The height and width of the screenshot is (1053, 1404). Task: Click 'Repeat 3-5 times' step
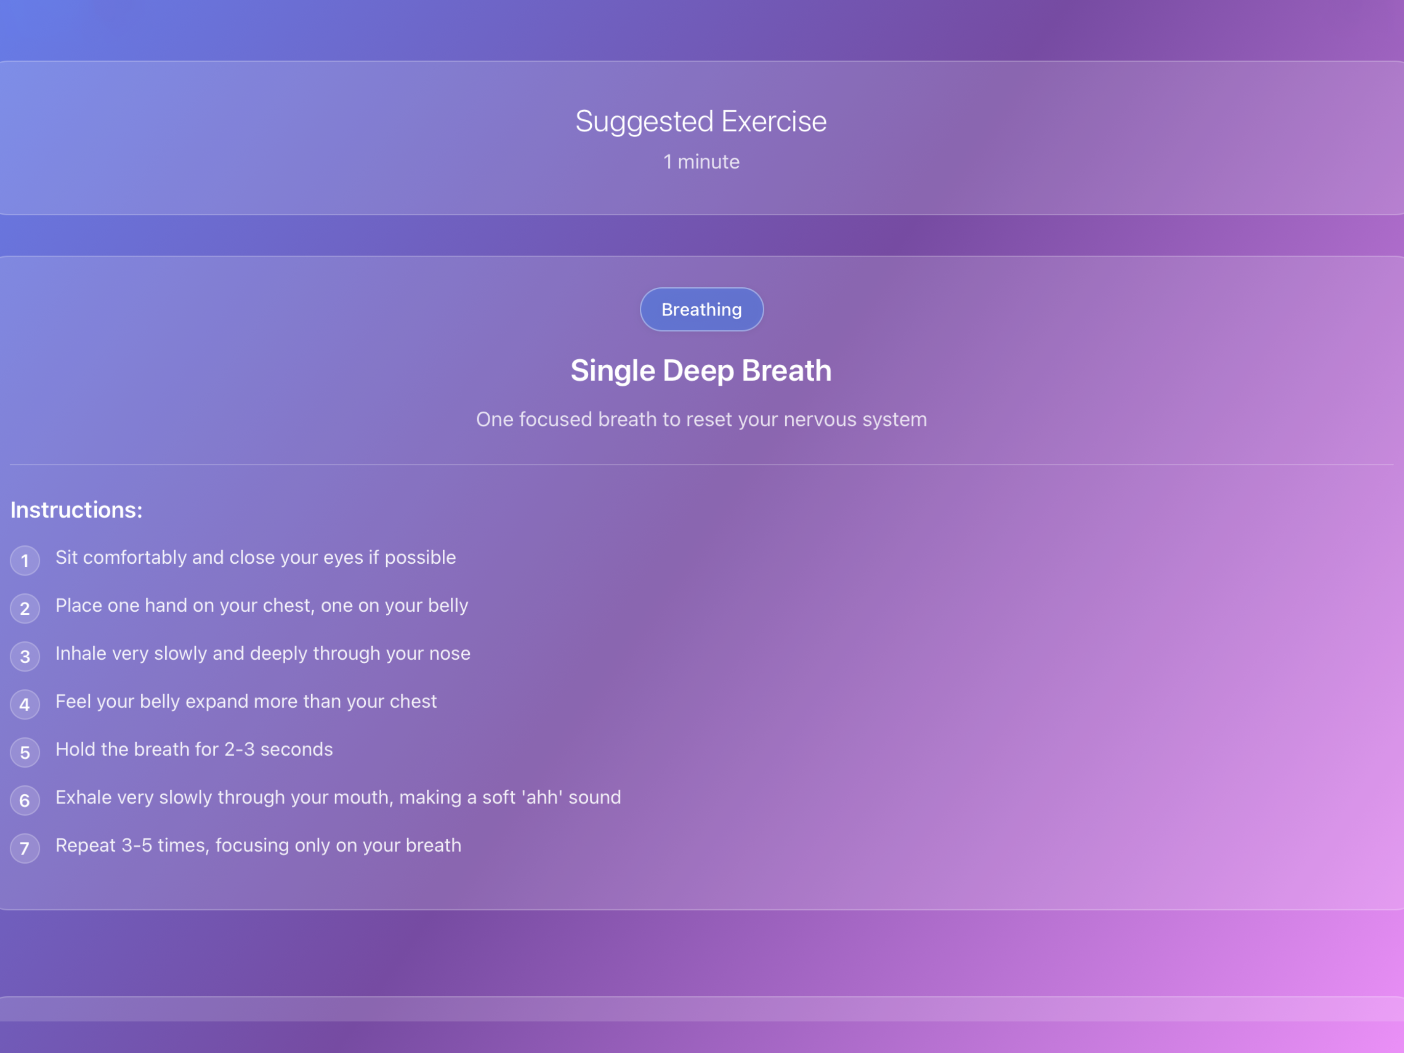(258, 845)
